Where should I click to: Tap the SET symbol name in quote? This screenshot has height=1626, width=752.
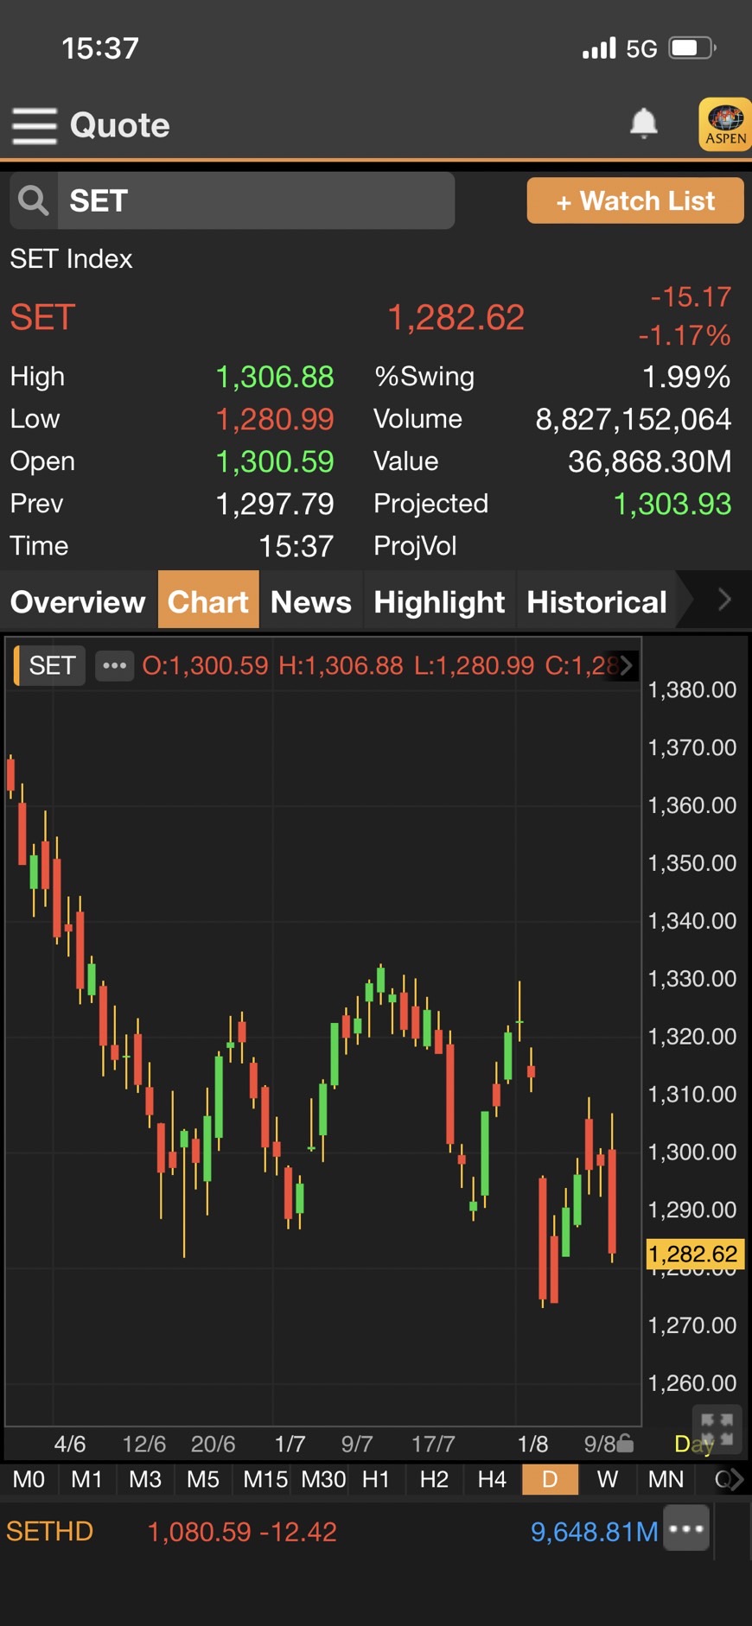click(42, 317)
